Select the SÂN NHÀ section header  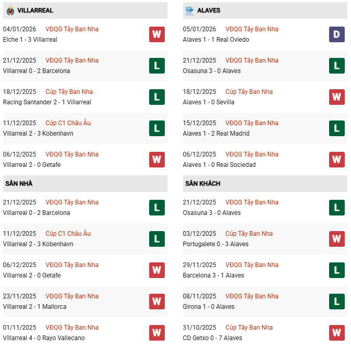pyautogui.click(x=19, y=184)
